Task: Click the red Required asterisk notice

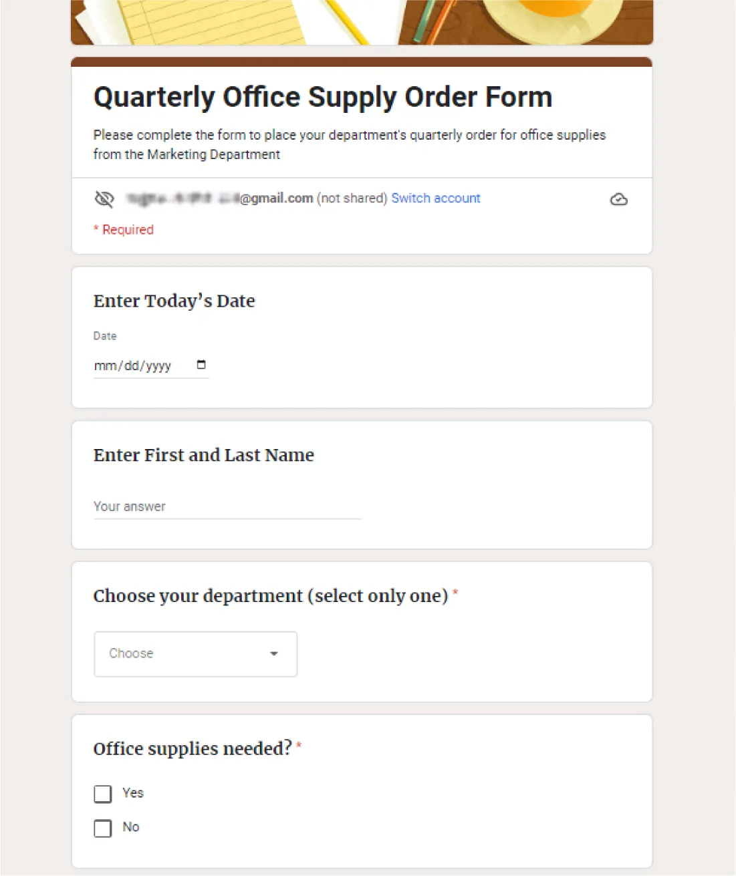Action: click(x=123, y=229)
